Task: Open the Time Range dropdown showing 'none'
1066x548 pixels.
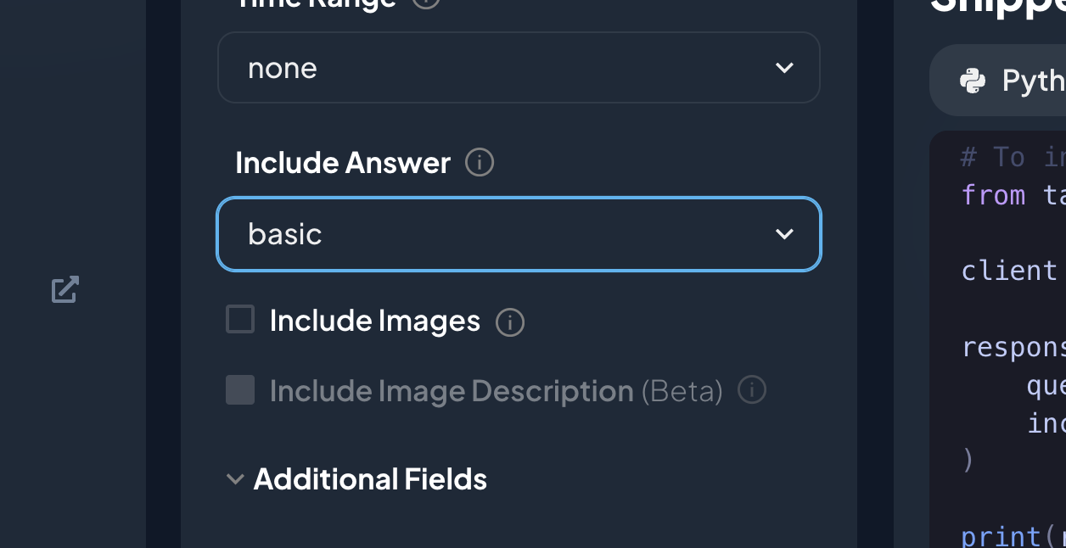Action: 518,68
